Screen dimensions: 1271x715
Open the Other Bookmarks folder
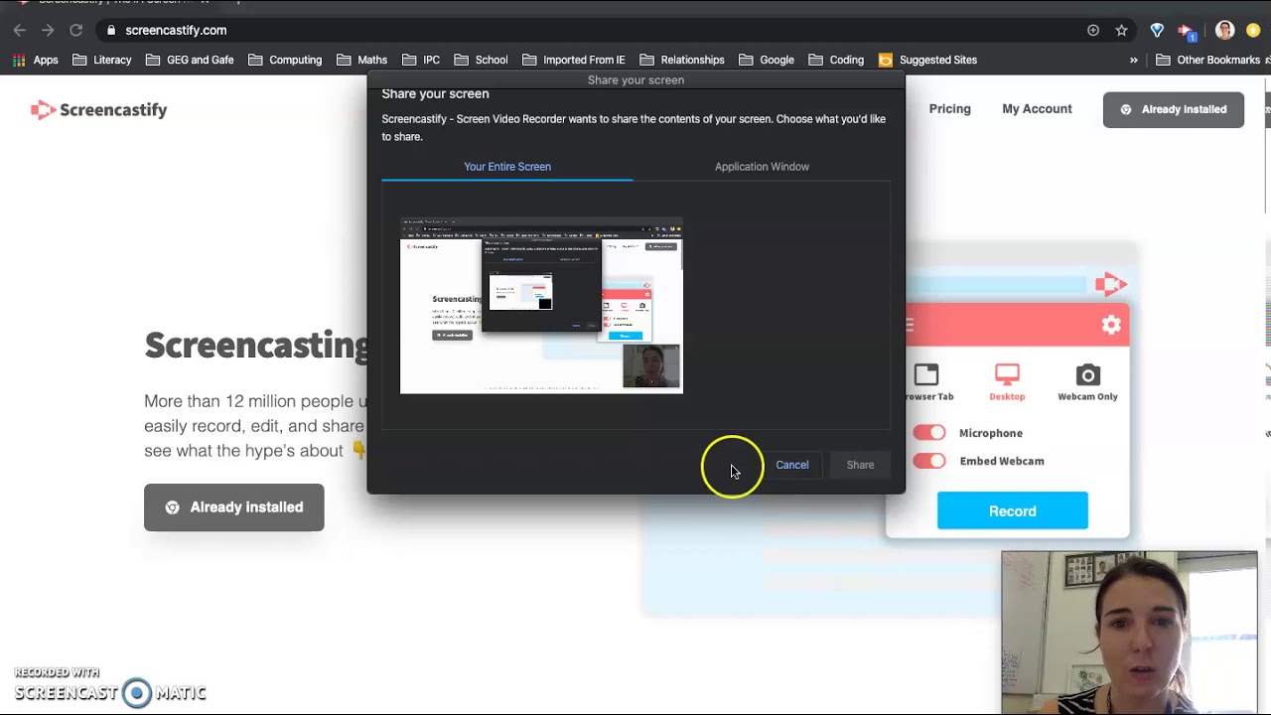[1207, 60]
